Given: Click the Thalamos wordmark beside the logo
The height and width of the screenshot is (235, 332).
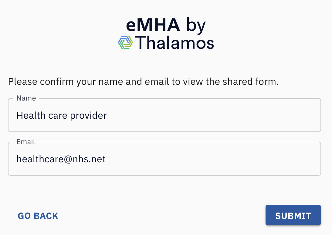Looking at the screenshot, I should 174,43.
